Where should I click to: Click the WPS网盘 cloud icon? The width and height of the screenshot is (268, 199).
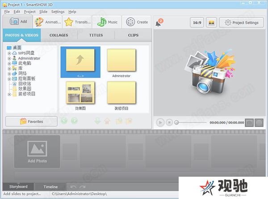(15, 53)
